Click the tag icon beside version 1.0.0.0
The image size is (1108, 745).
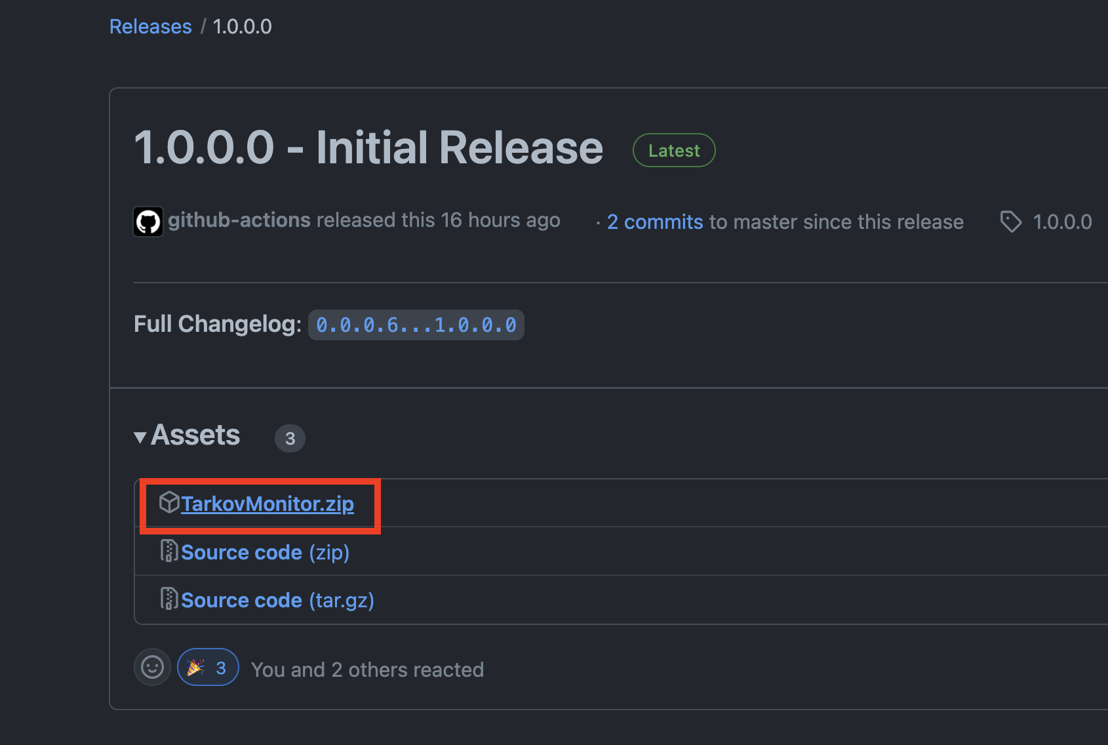[1010, 222]
